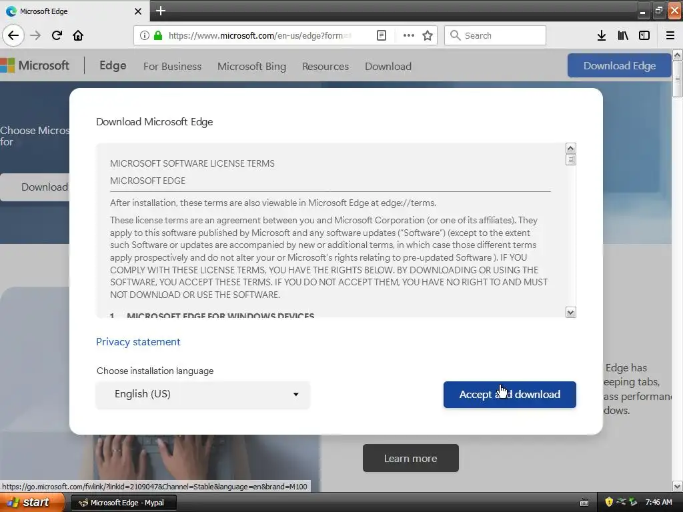Click license terms scroll-down arrow
Viewport: 683px width, 512px height.
[x=571, y=312]
